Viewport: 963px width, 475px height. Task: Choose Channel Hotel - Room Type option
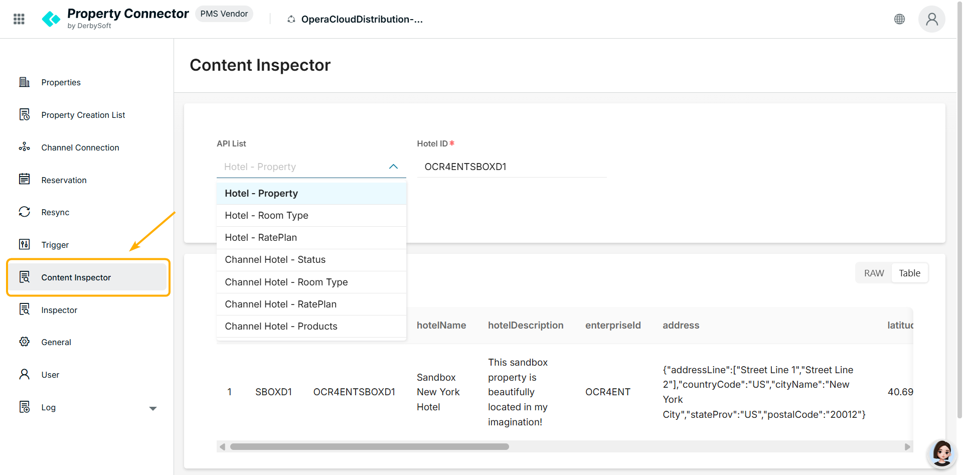(x=311, y=282)
